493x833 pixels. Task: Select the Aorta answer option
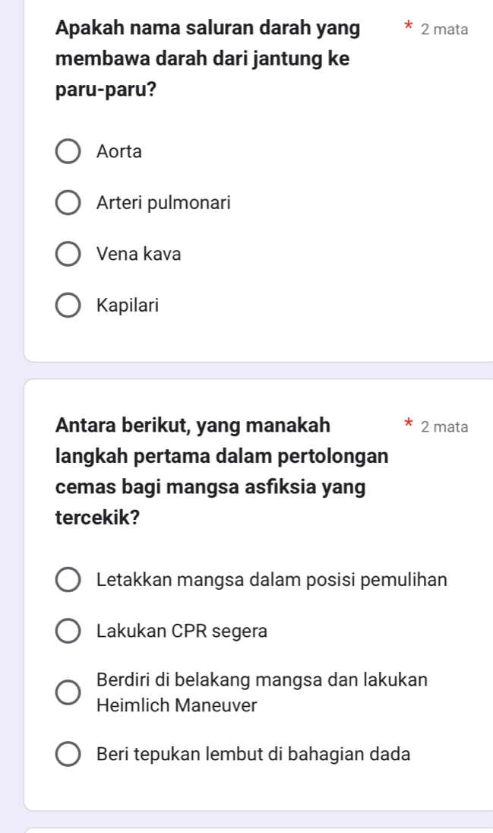[x=118, y=150]
